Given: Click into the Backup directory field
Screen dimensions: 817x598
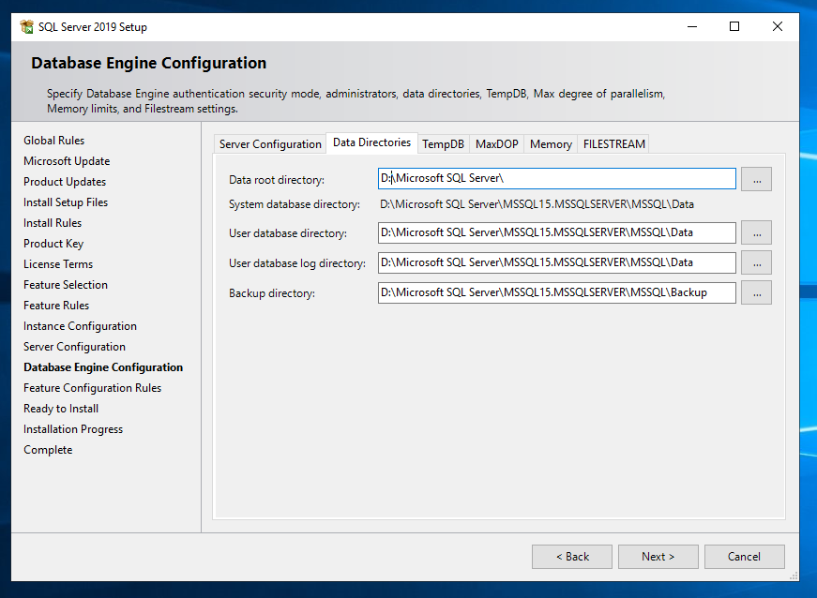Looking at the screenshot, I should tap(556, 293).
